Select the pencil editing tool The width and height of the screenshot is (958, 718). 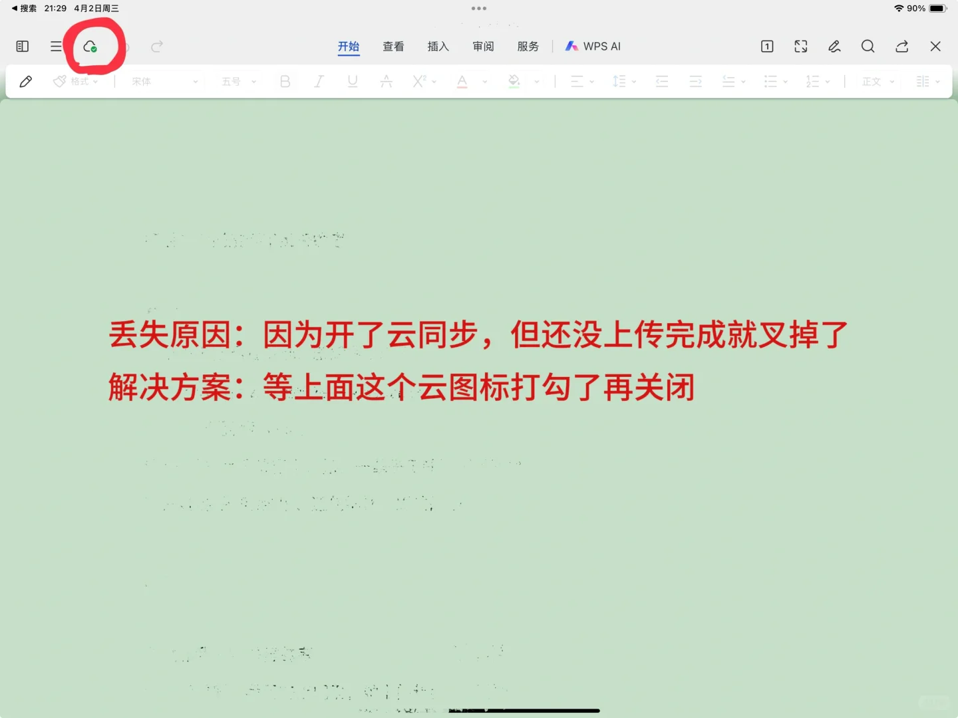[26, 81]
